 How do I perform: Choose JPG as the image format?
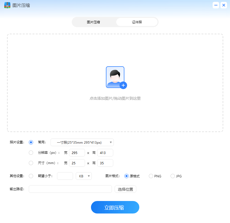(x=172, y=176)
